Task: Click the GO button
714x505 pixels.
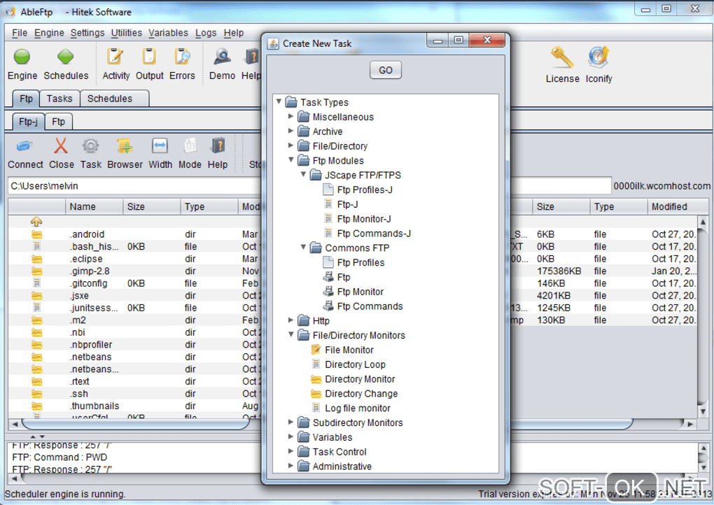Action: 385,70
